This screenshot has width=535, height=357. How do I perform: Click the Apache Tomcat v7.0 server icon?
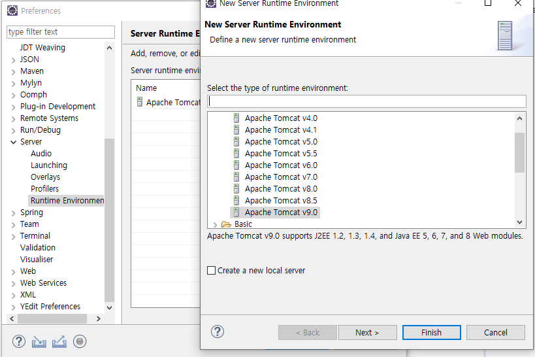(x=236, y=177)
